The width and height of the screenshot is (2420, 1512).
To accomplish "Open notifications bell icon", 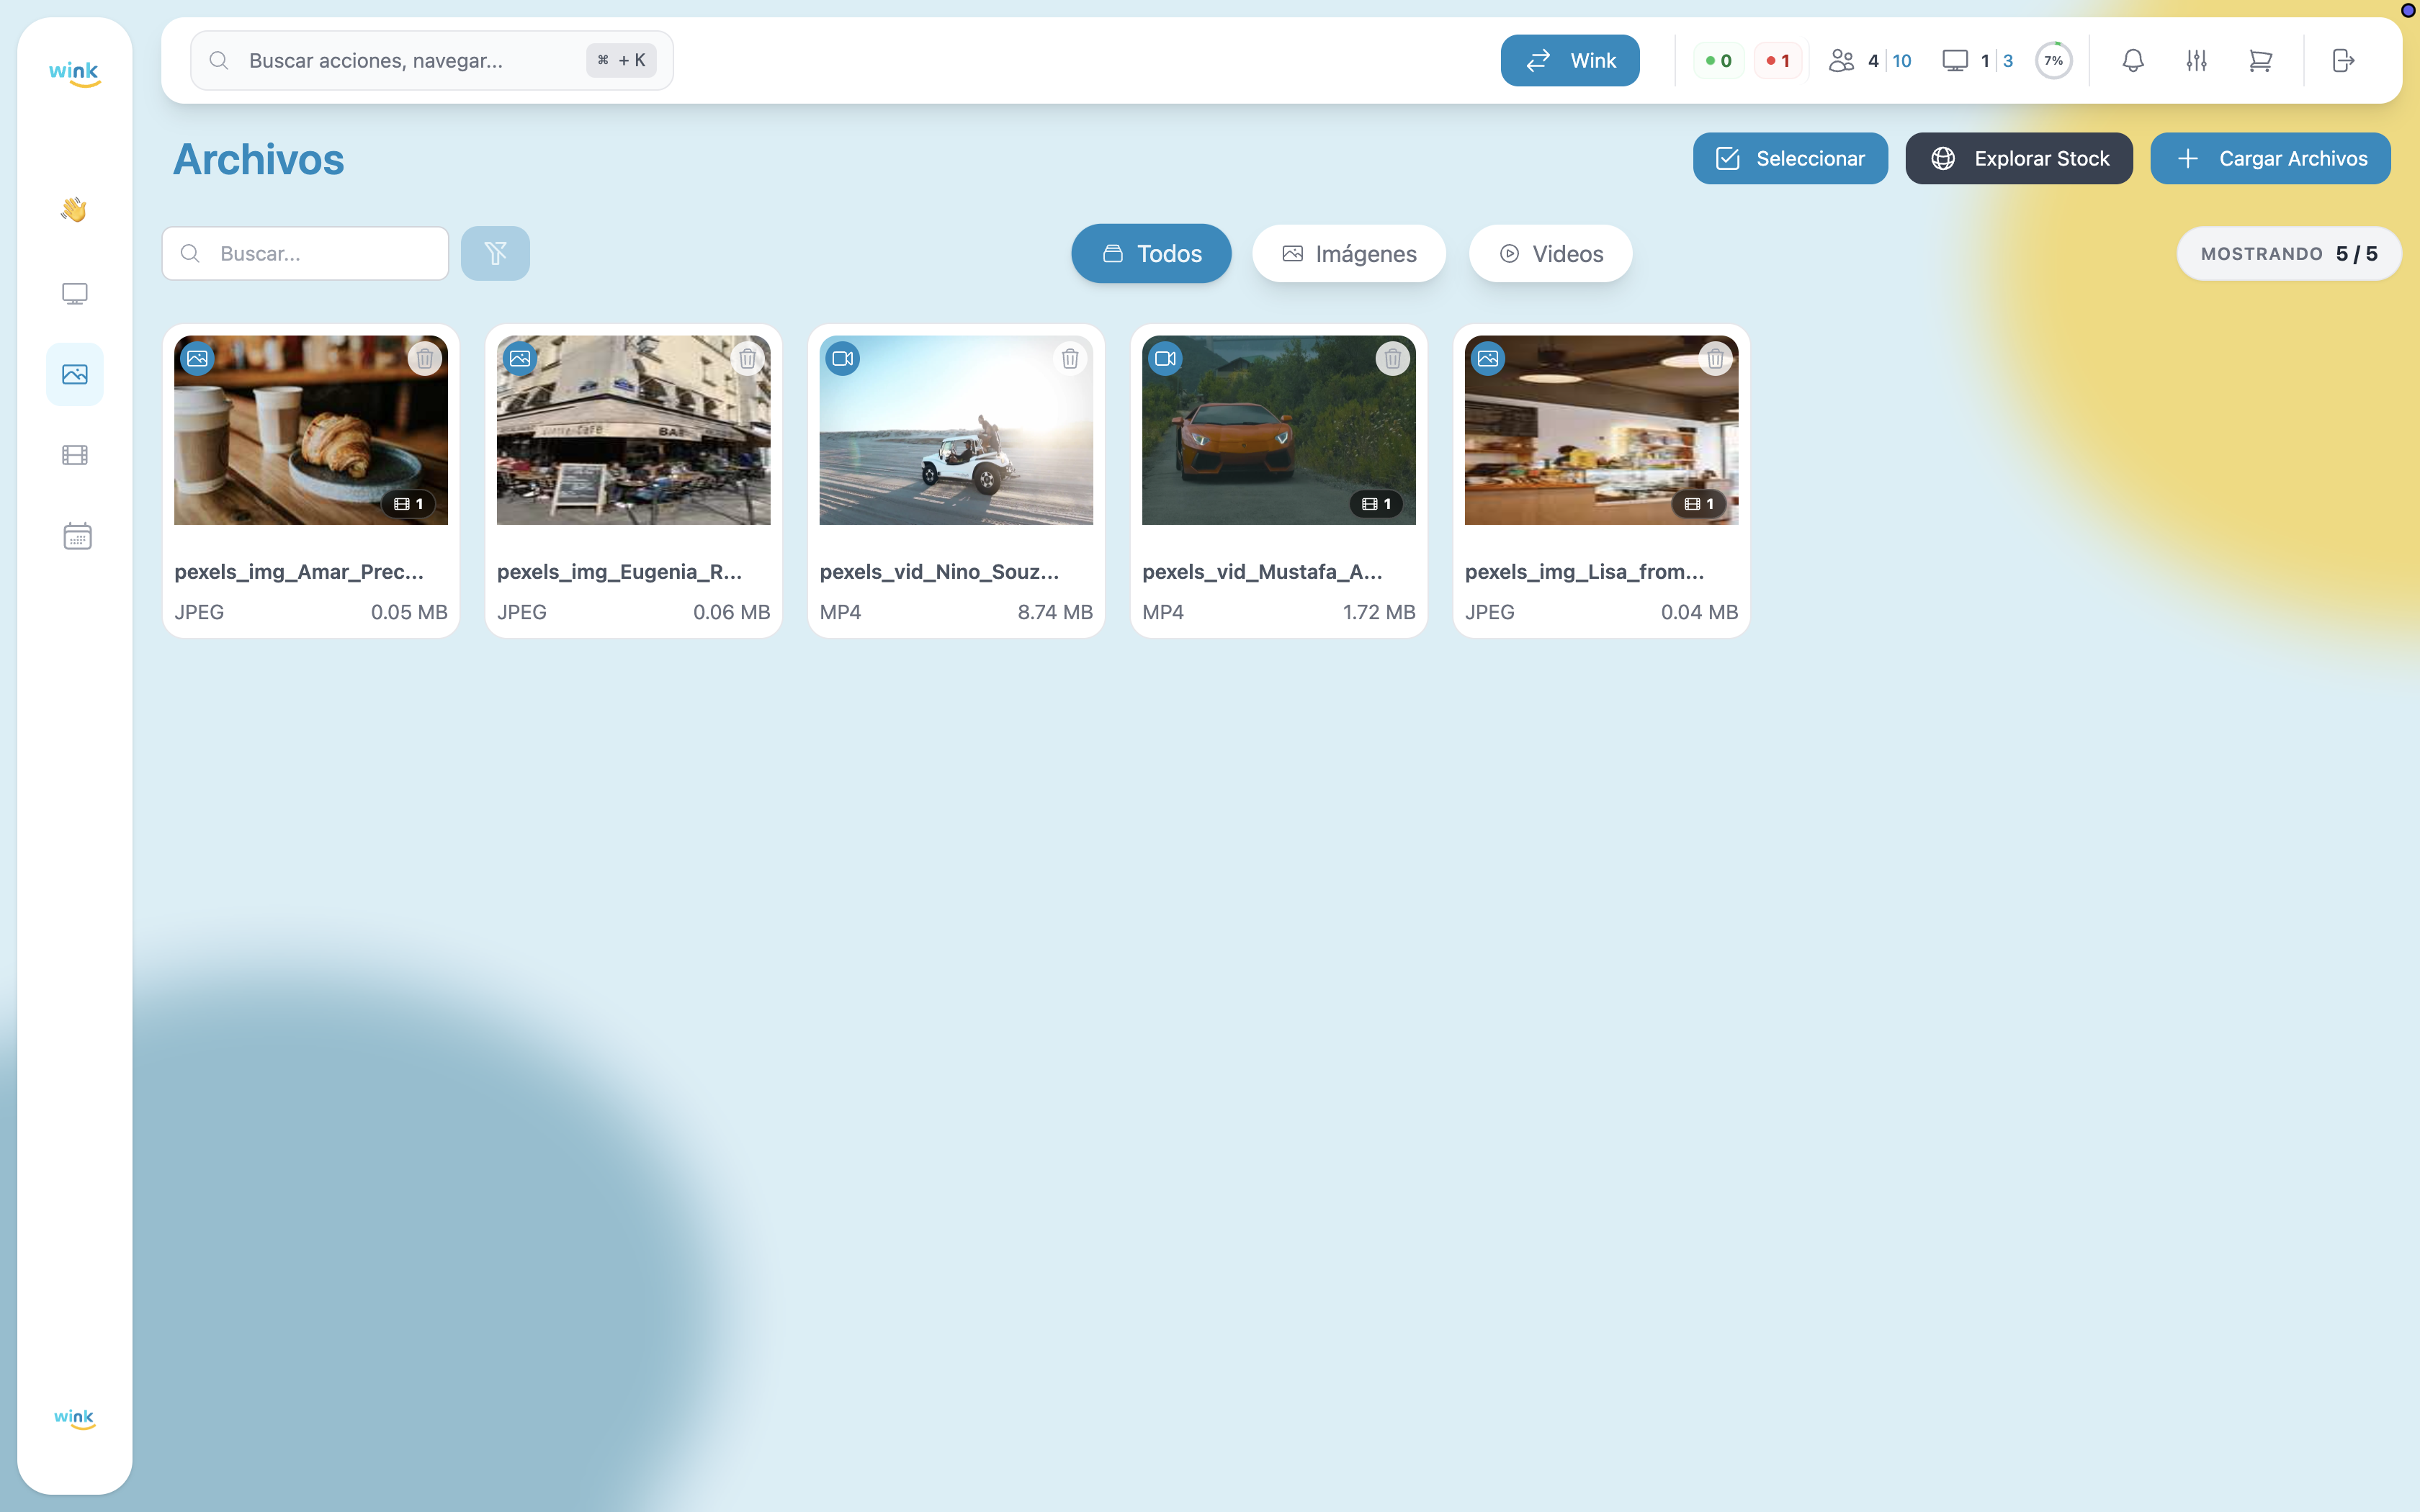I will point(2133,61).
